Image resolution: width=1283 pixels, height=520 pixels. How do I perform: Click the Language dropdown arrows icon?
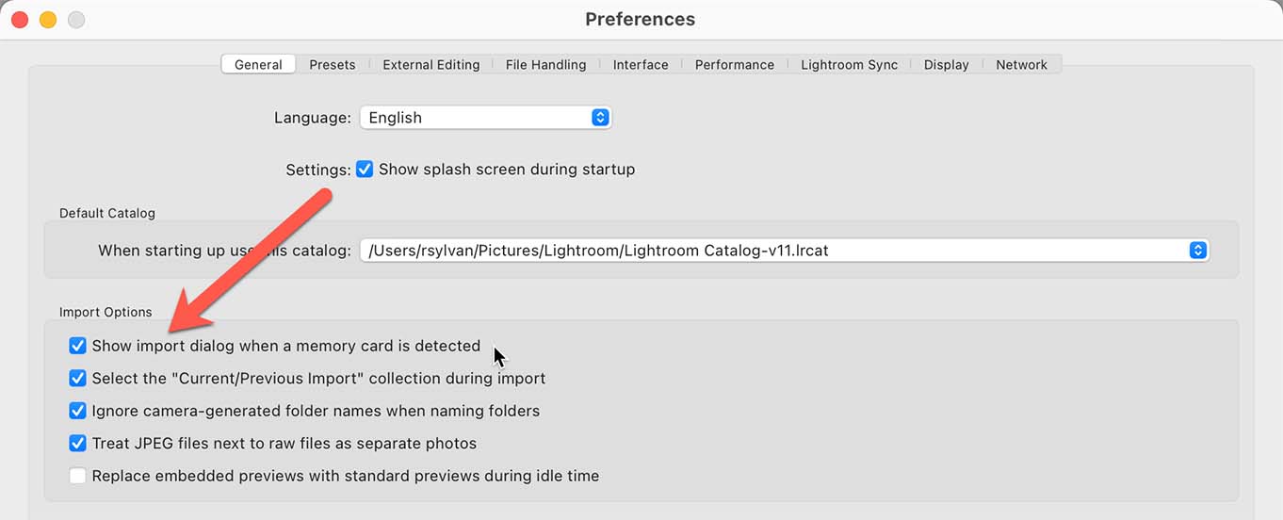pos(600,118)
